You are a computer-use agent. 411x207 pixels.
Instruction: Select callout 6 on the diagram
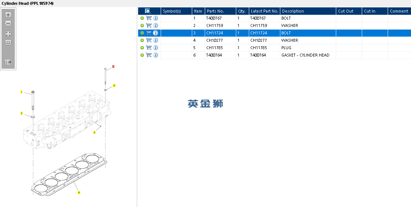click(x=79, y=193)
